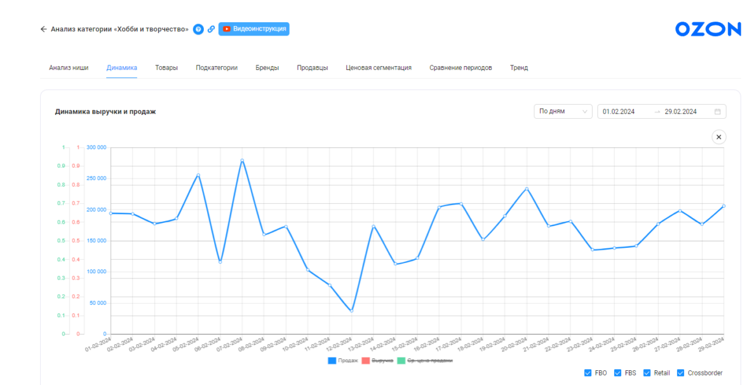This screenshot has width=747, height=385.
Task: Click the round X button above chart
Action: pos(719,137)
